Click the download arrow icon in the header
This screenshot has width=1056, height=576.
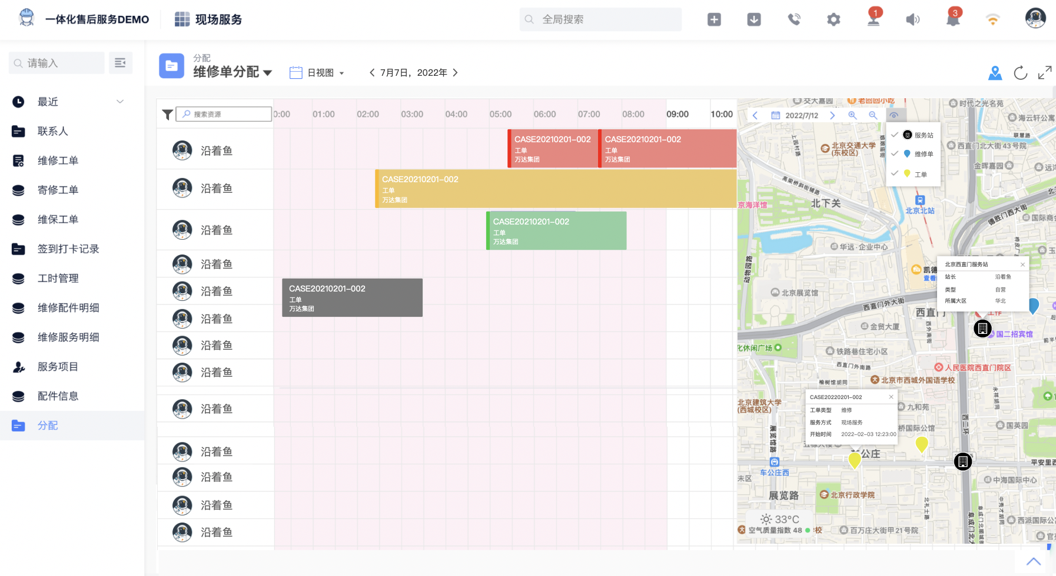[x=753, y=19]
